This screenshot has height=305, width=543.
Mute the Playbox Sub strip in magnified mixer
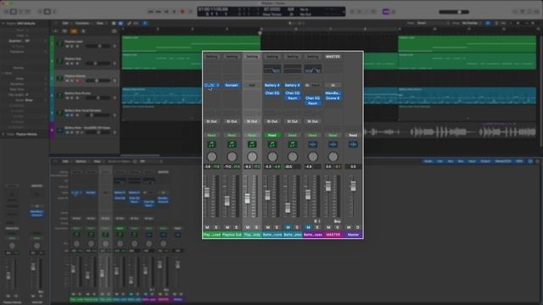tap(227, 227)
